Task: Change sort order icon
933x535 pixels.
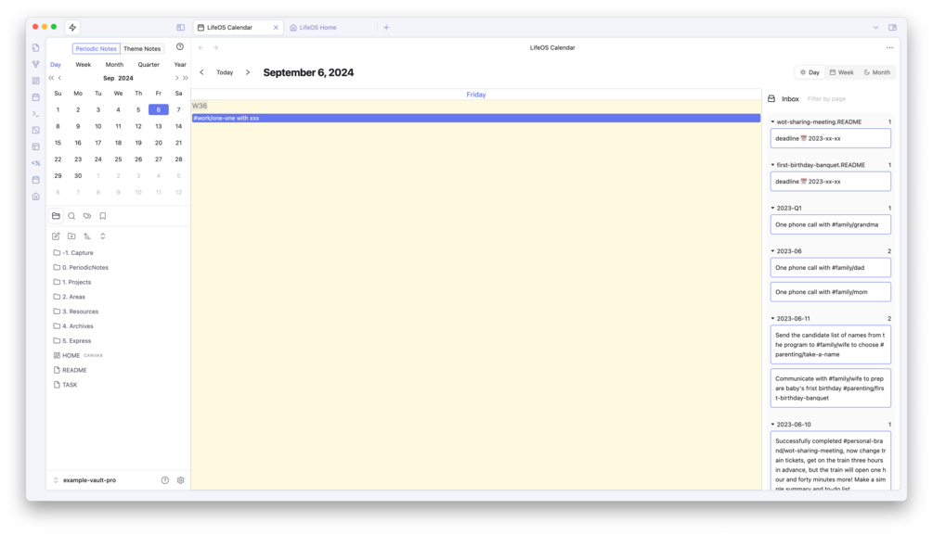Action: tap(87, 236)
